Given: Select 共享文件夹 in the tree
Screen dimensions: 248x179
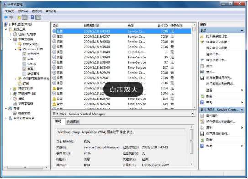Looking at the screenshot, I should pyautogui.click(x=26, y=89).
